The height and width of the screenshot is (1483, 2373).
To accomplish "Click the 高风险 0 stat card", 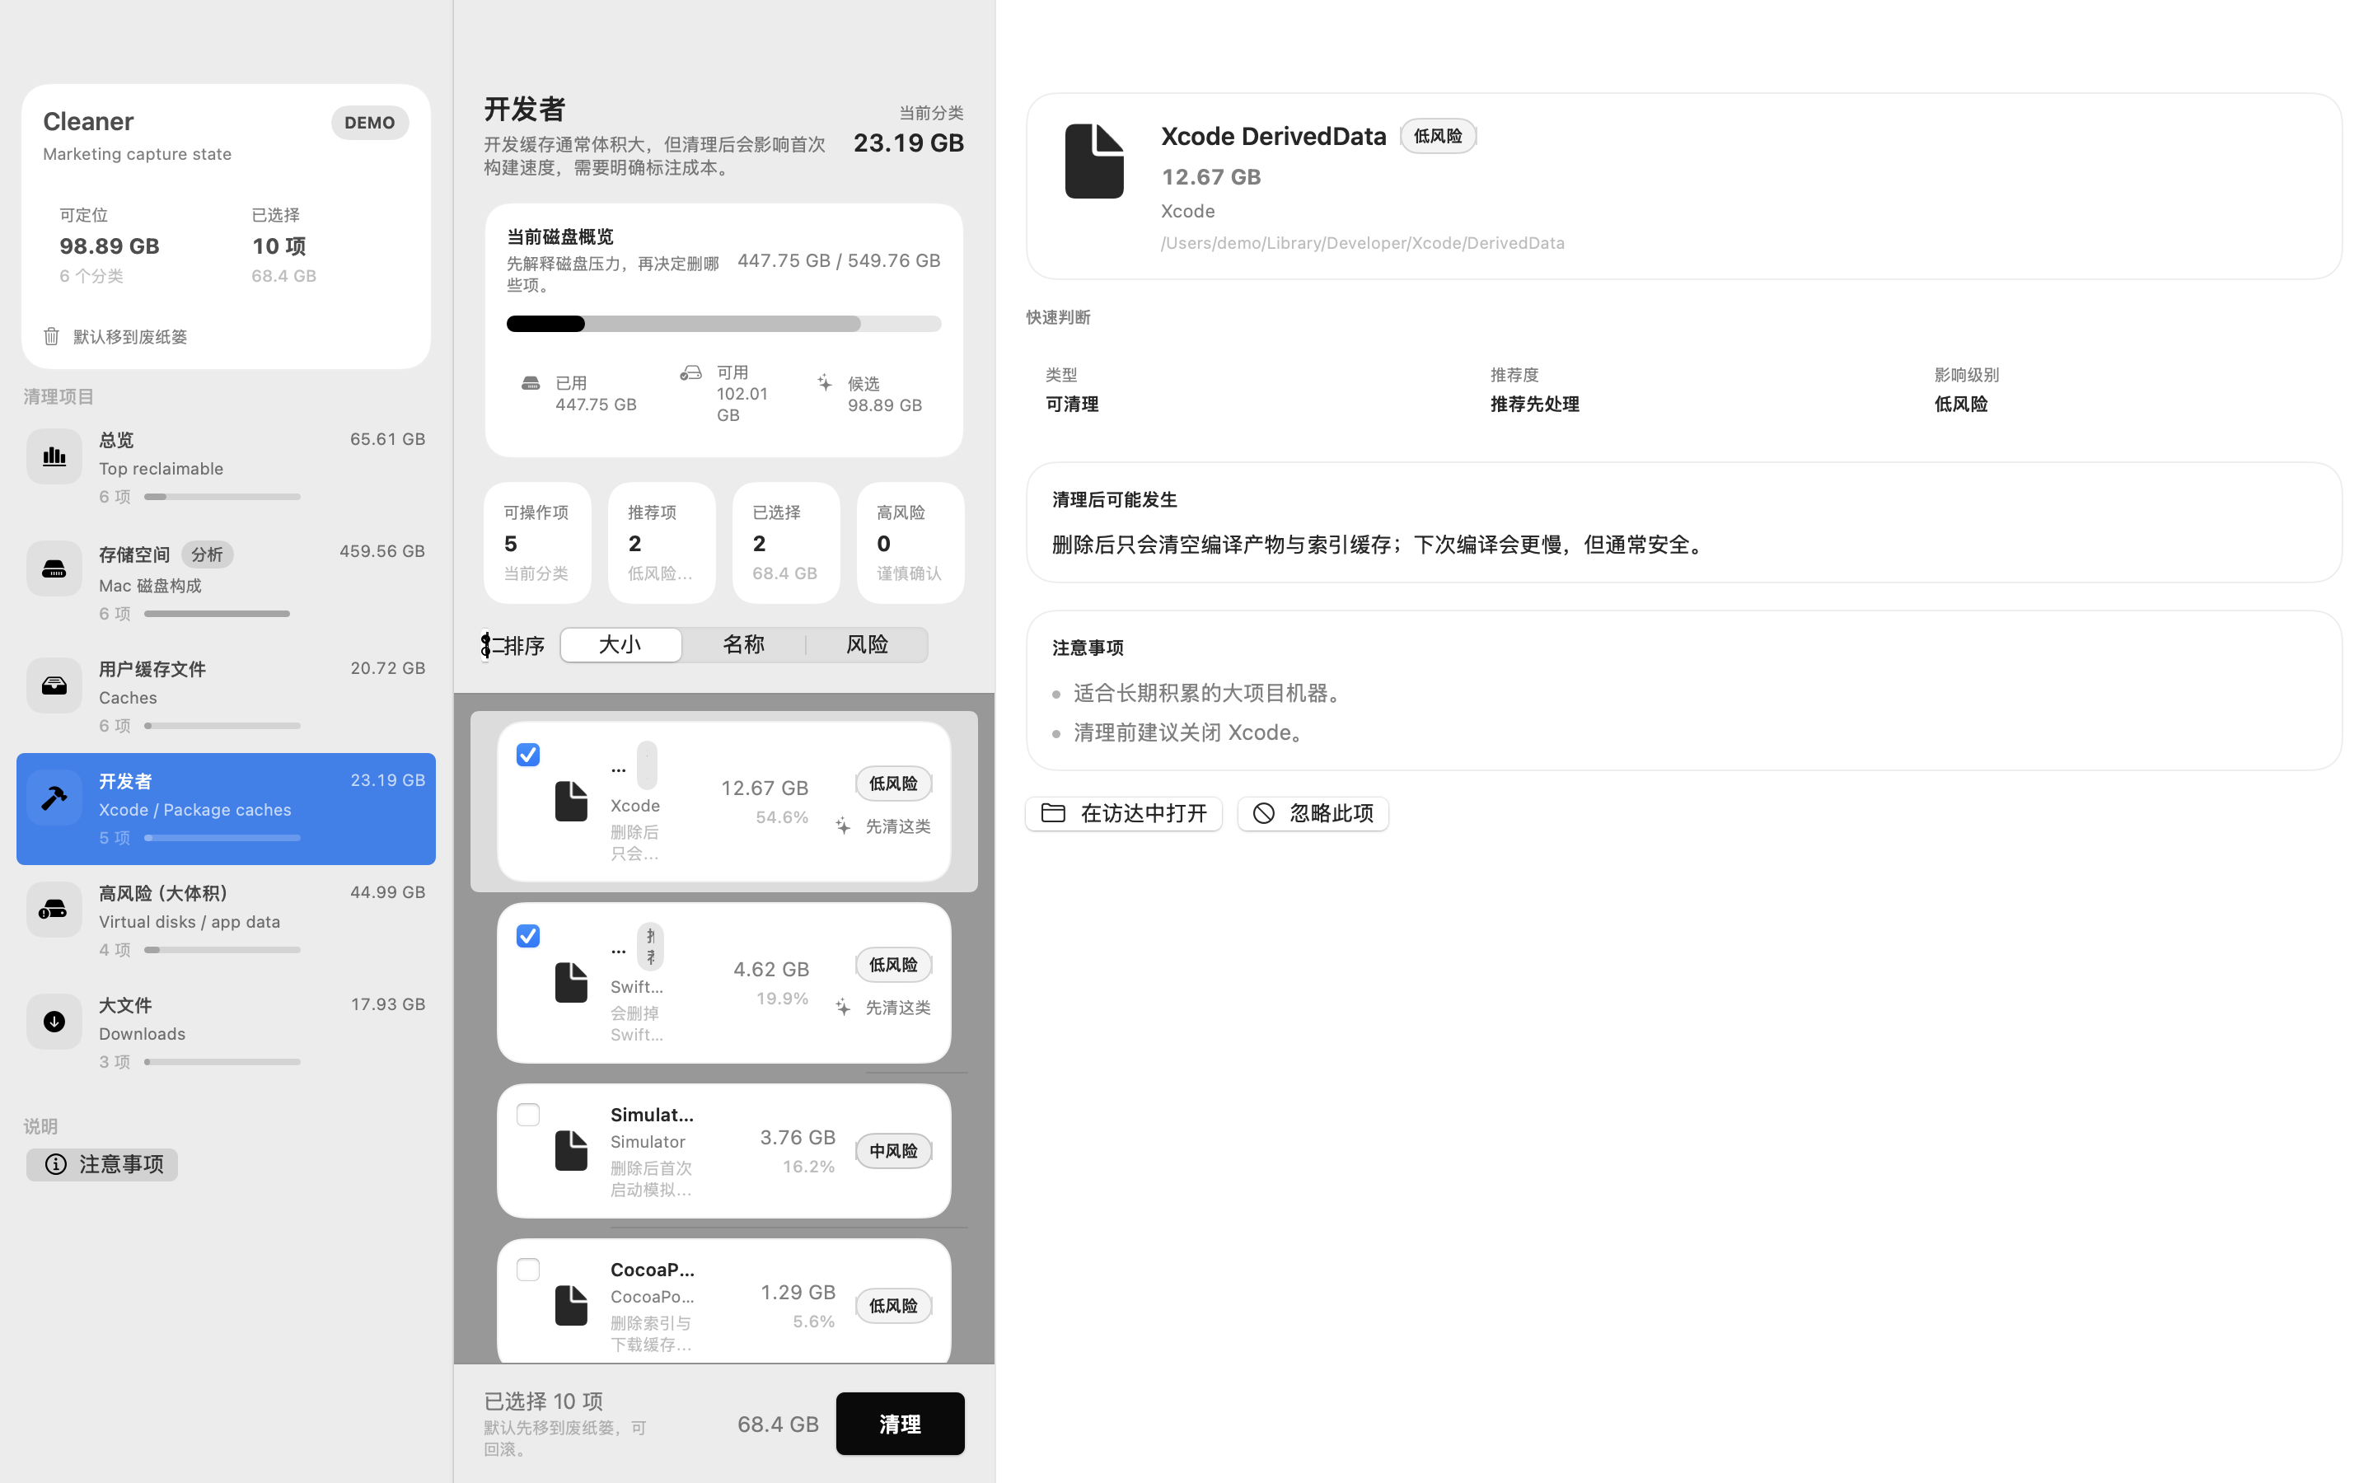I will (x=910, y=542).
